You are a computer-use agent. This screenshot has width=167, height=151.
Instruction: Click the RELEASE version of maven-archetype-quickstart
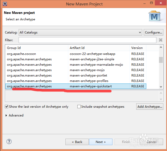tap(138, 86)
